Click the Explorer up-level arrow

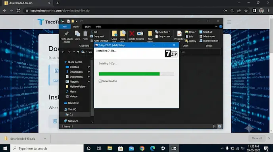click(78, 52)
